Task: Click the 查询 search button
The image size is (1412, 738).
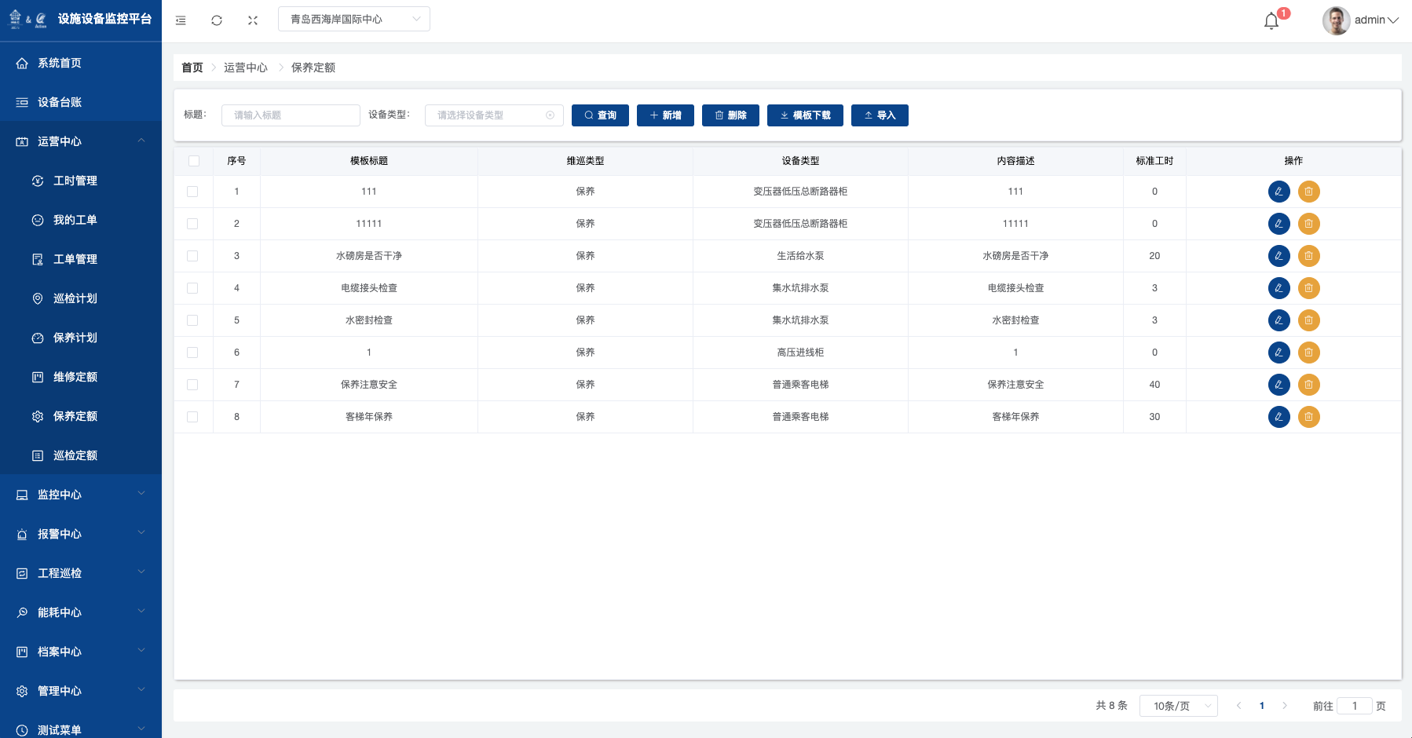Action: 600,115
